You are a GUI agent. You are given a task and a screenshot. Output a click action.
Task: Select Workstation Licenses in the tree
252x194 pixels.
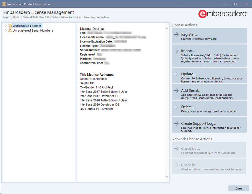27,26
